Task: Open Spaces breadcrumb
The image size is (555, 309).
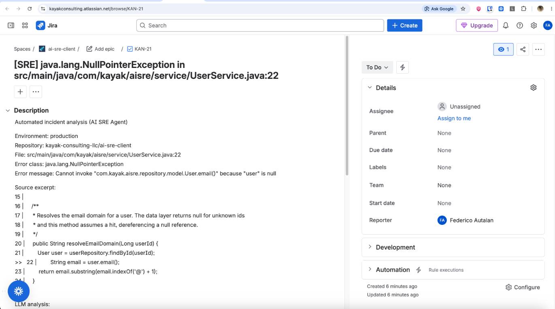Action: [22, 49]
